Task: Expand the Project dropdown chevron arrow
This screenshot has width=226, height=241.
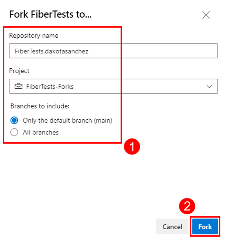Action: 209,87
